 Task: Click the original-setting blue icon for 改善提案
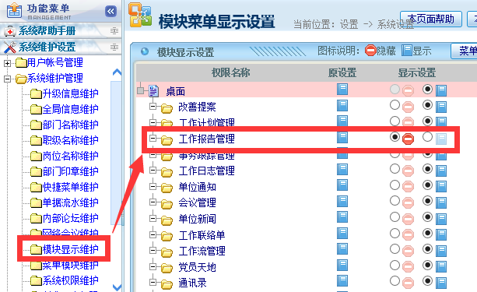(342, 105)
